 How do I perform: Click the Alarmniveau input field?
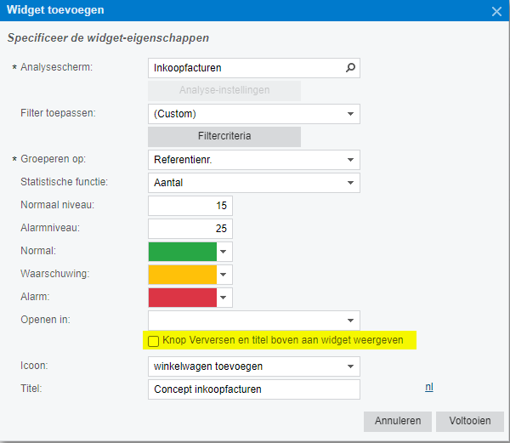tap(190, 229)
